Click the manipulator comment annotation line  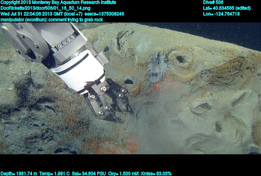[51, 20]
